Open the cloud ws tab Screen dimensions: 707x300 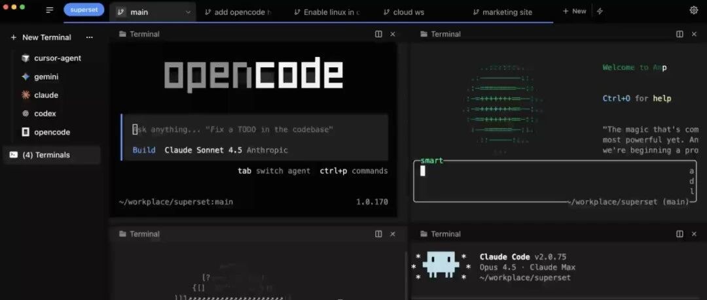coord(403,12)
